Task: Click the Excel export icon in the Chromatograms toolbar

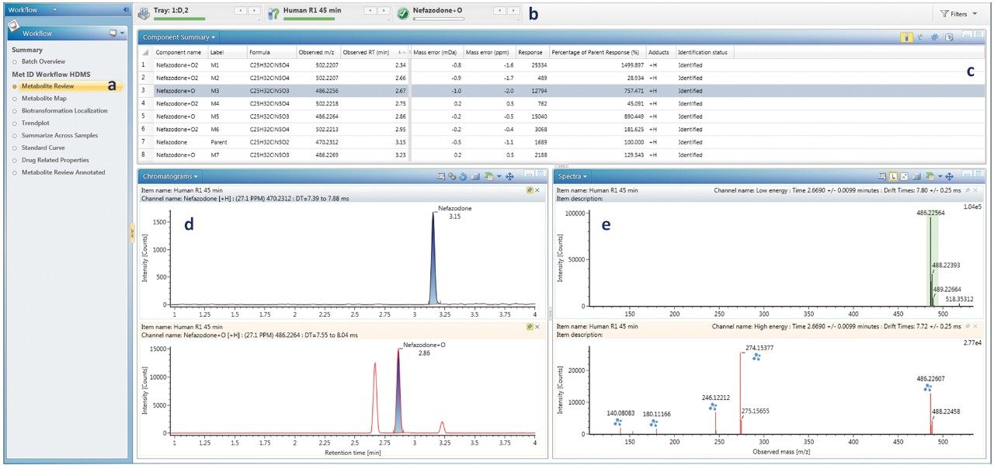Action: 488,177
